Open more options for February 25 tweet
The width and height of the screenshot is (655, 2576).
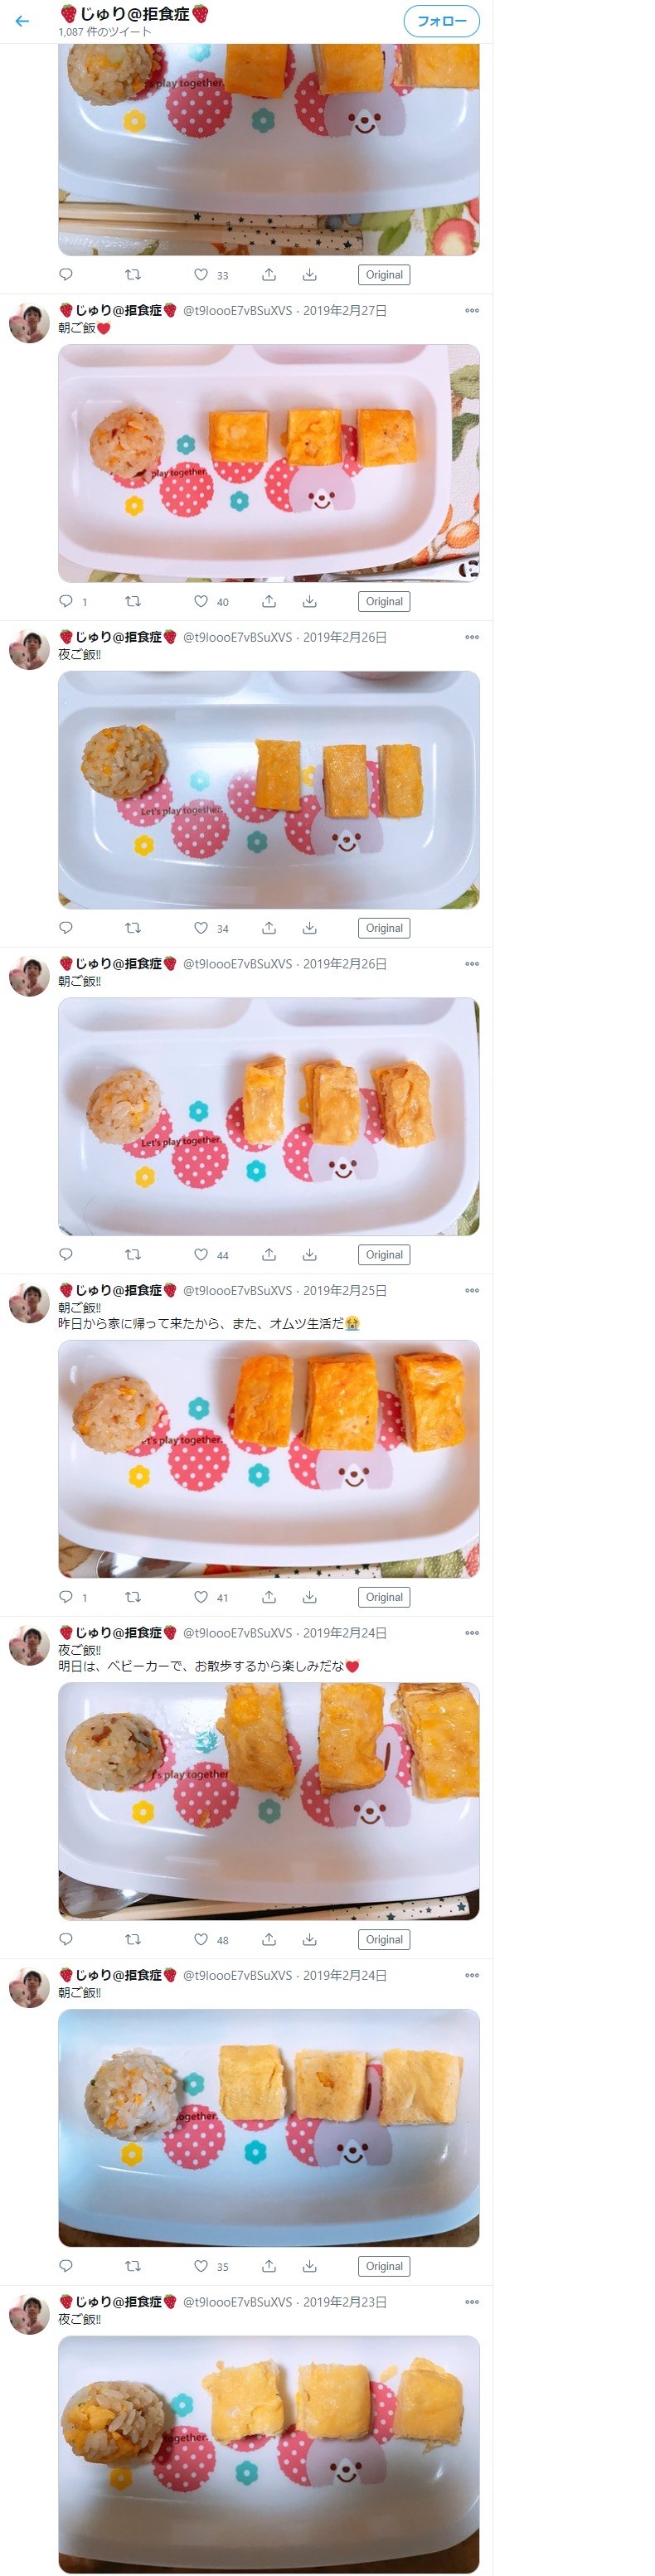[472, 1291]
